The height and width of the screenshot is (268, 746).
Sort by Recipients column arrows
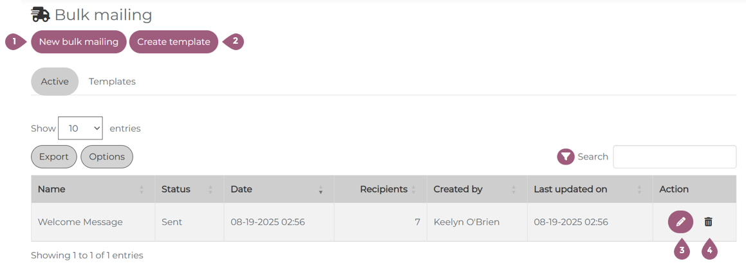(413, 190)
